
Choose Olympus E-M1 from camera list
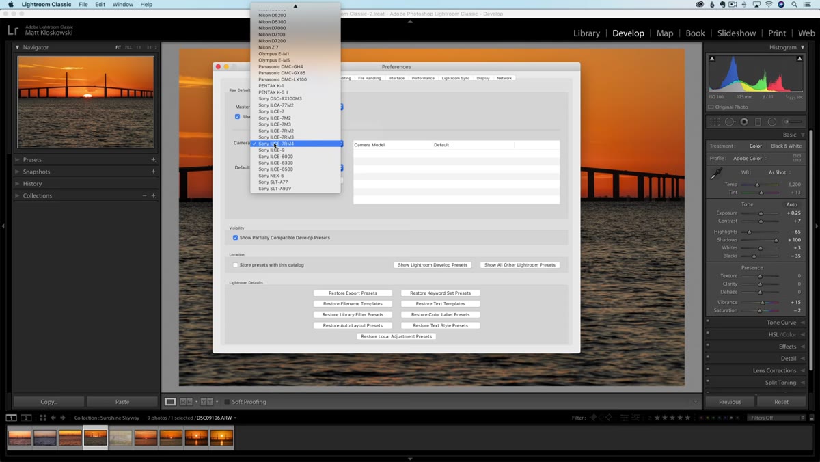[295, 53]
